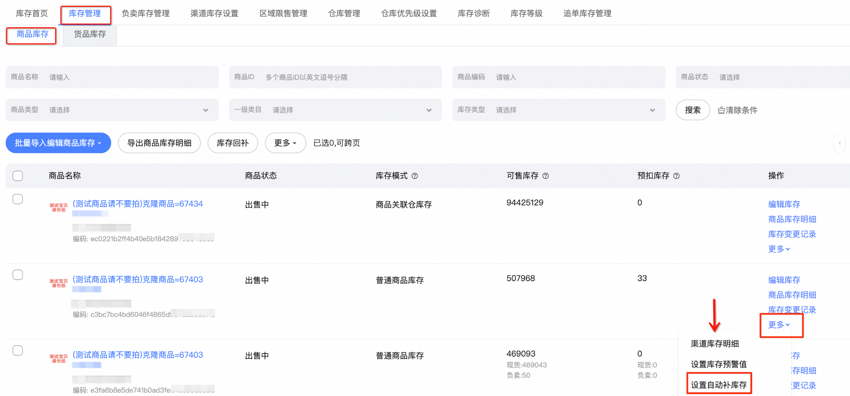Open the 追单库存管理 tab
Viewport: 850px width, 396px height.
pyautogui.click(x=587, y=14)
